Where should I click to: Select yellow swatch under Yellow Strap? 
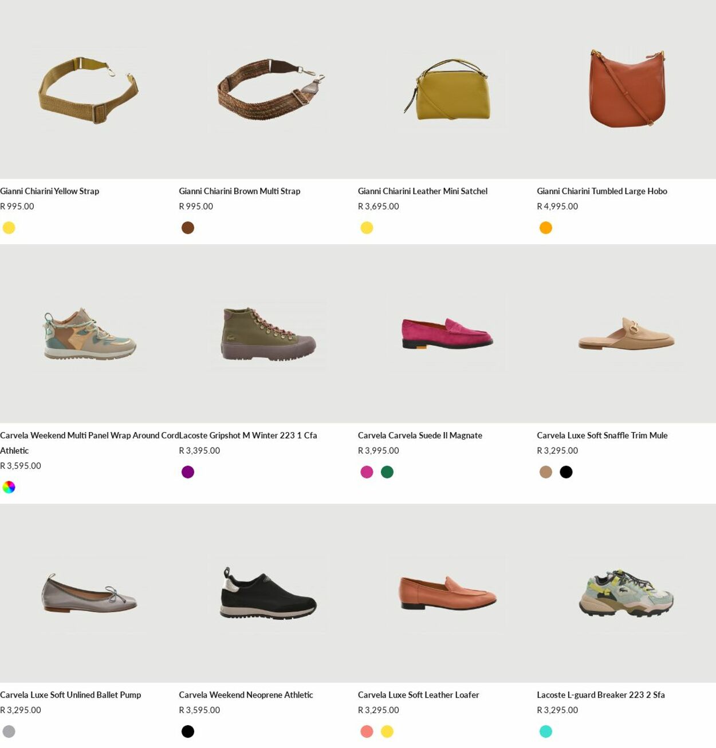tap(9, 228)
